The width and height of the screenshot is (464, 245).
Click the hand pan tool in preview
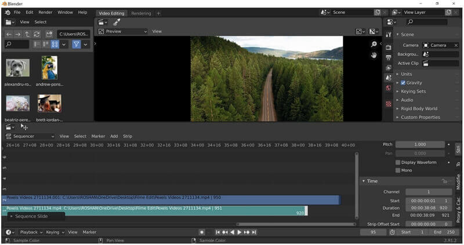[374, 55]
